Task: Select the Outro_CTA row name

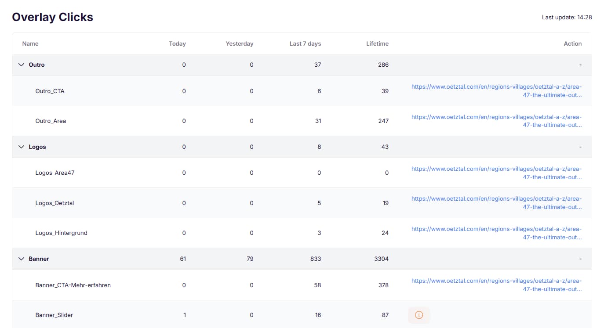Action: click(x=50, y=91)
